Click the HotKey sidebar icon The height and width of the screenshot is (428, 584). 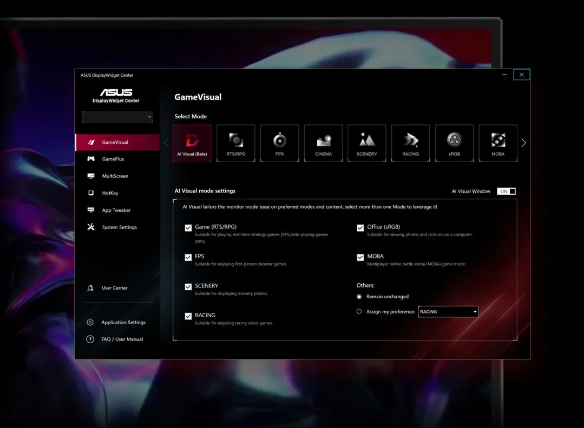91,193
